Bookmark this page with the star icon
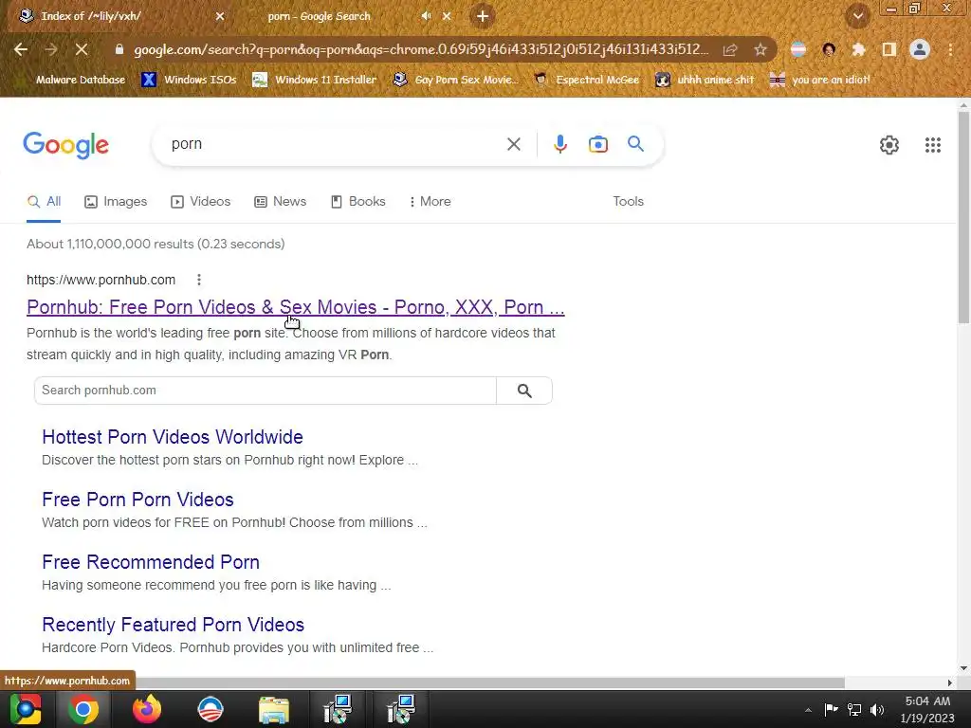This screenshot has height=728, width=971. (x=760, y=49)
